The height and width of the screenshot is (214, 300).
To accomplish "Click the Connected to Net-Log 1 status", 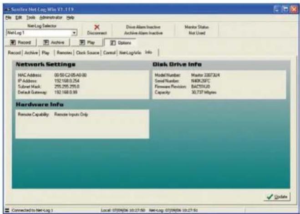I will click(x=32, y=210).
